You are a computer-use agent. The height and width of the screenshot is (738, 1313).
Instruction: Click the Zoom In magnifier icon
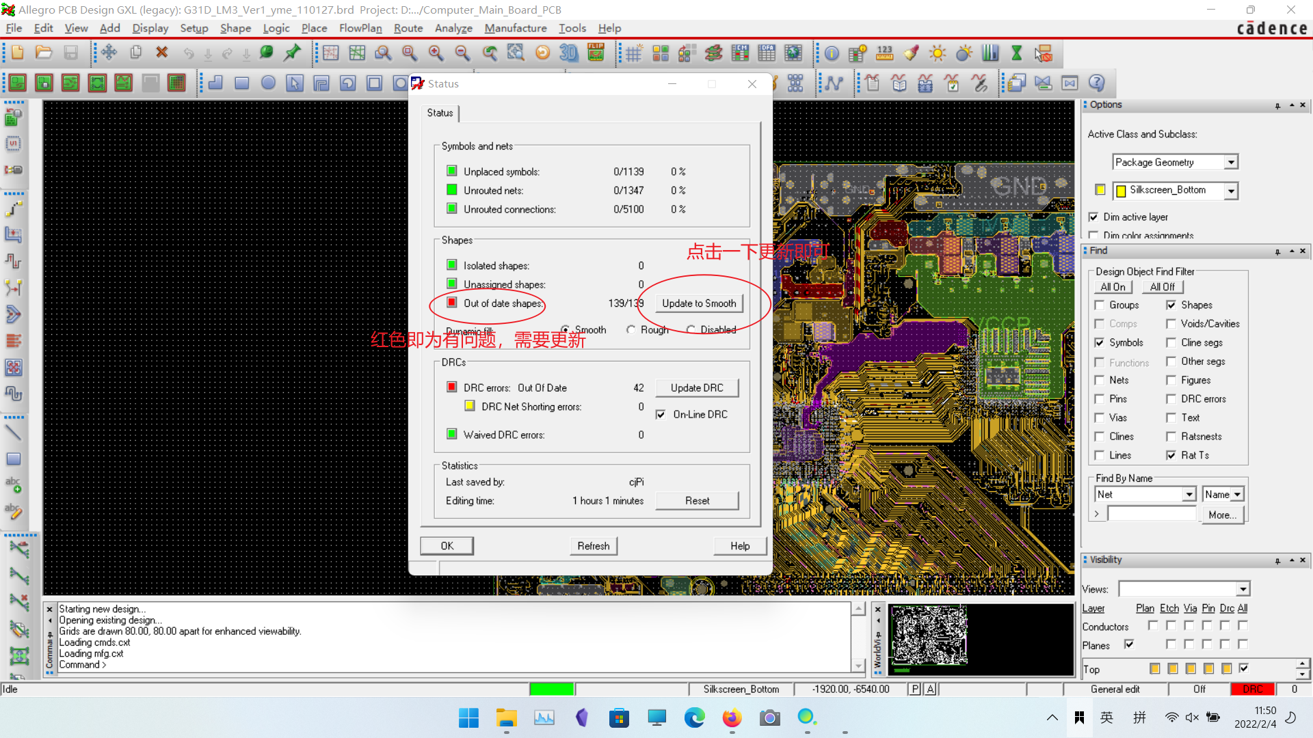(x=436, y=53)
